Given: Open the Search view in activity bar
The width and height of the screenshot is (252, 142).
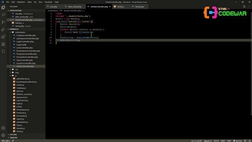Looking at the screenshot, I should coord(3,15).
